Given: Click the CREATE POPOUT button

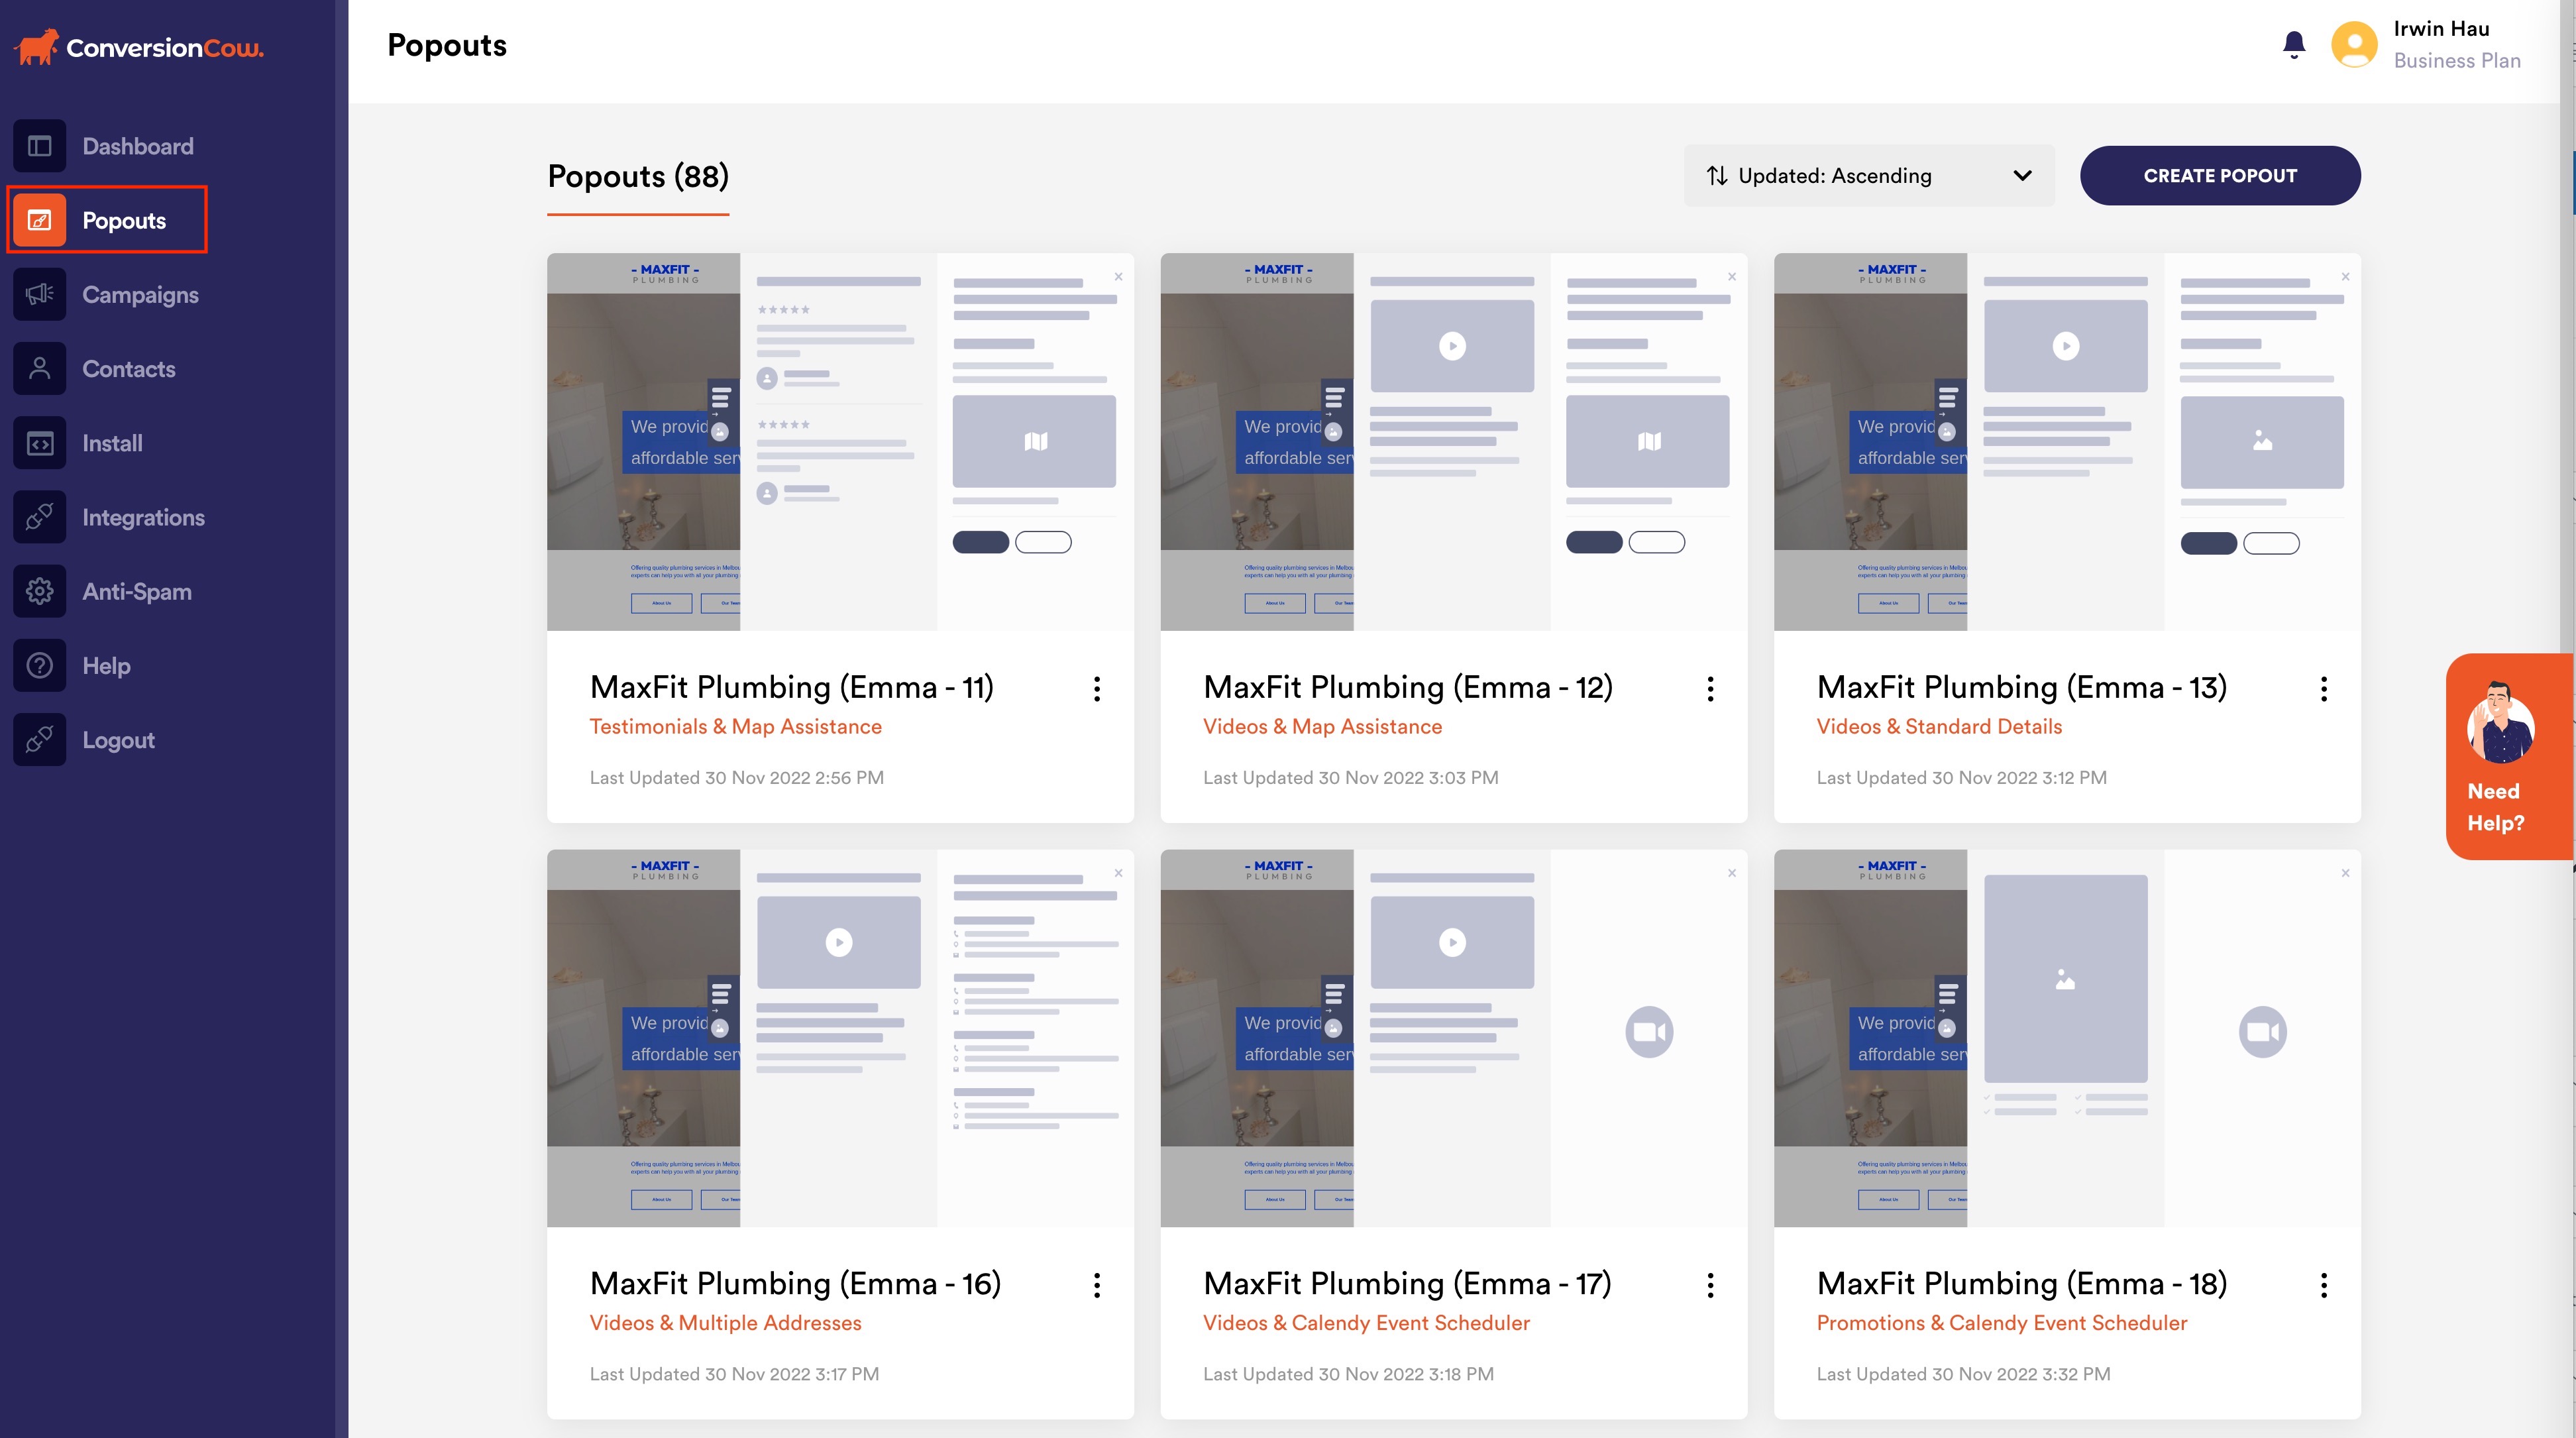Looking at the screenshot, I should (x=2220, y=176).
